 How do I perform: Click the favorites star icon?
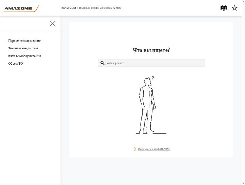click(234, 8)
